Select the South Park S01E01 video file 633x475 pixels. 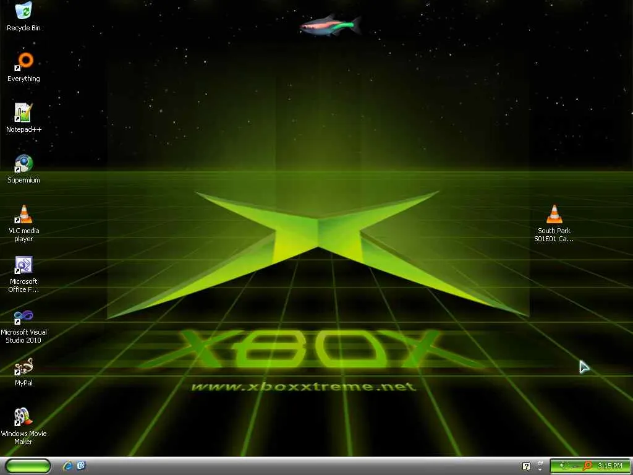[554, 223]
